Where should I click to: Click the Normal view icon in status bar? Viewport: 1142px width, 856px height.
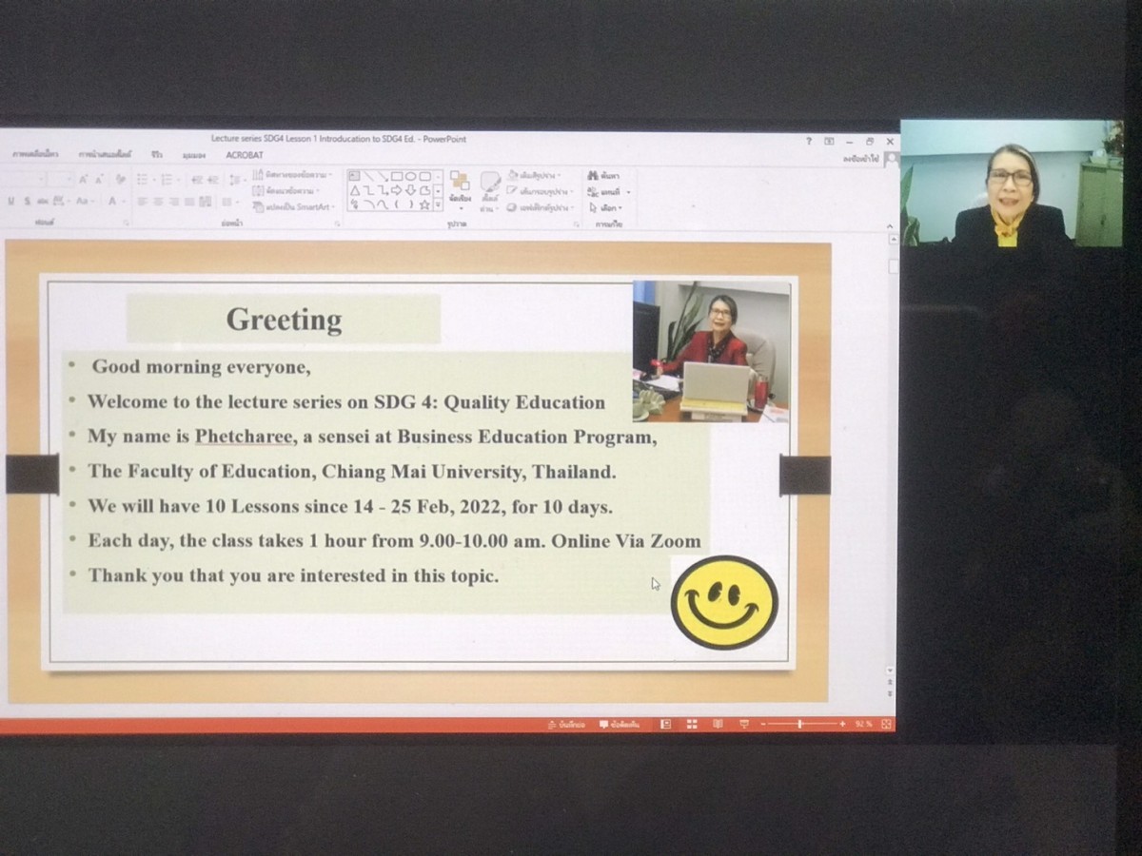tap(665, 724)
